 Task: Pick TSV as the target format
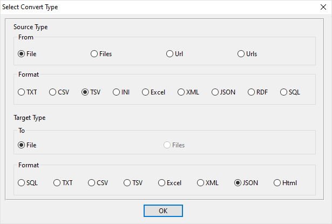(127, 183)
